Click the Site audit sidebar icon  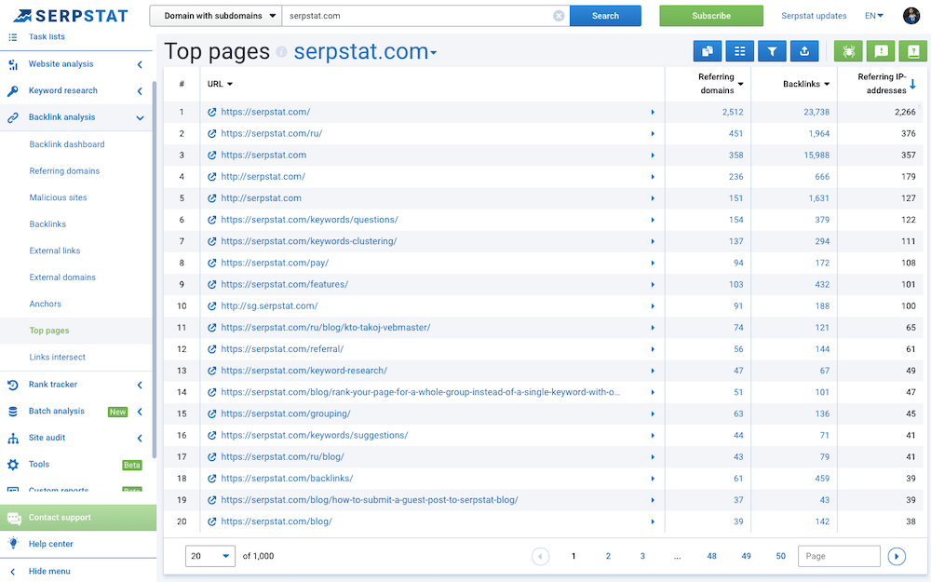pos(12,439)
